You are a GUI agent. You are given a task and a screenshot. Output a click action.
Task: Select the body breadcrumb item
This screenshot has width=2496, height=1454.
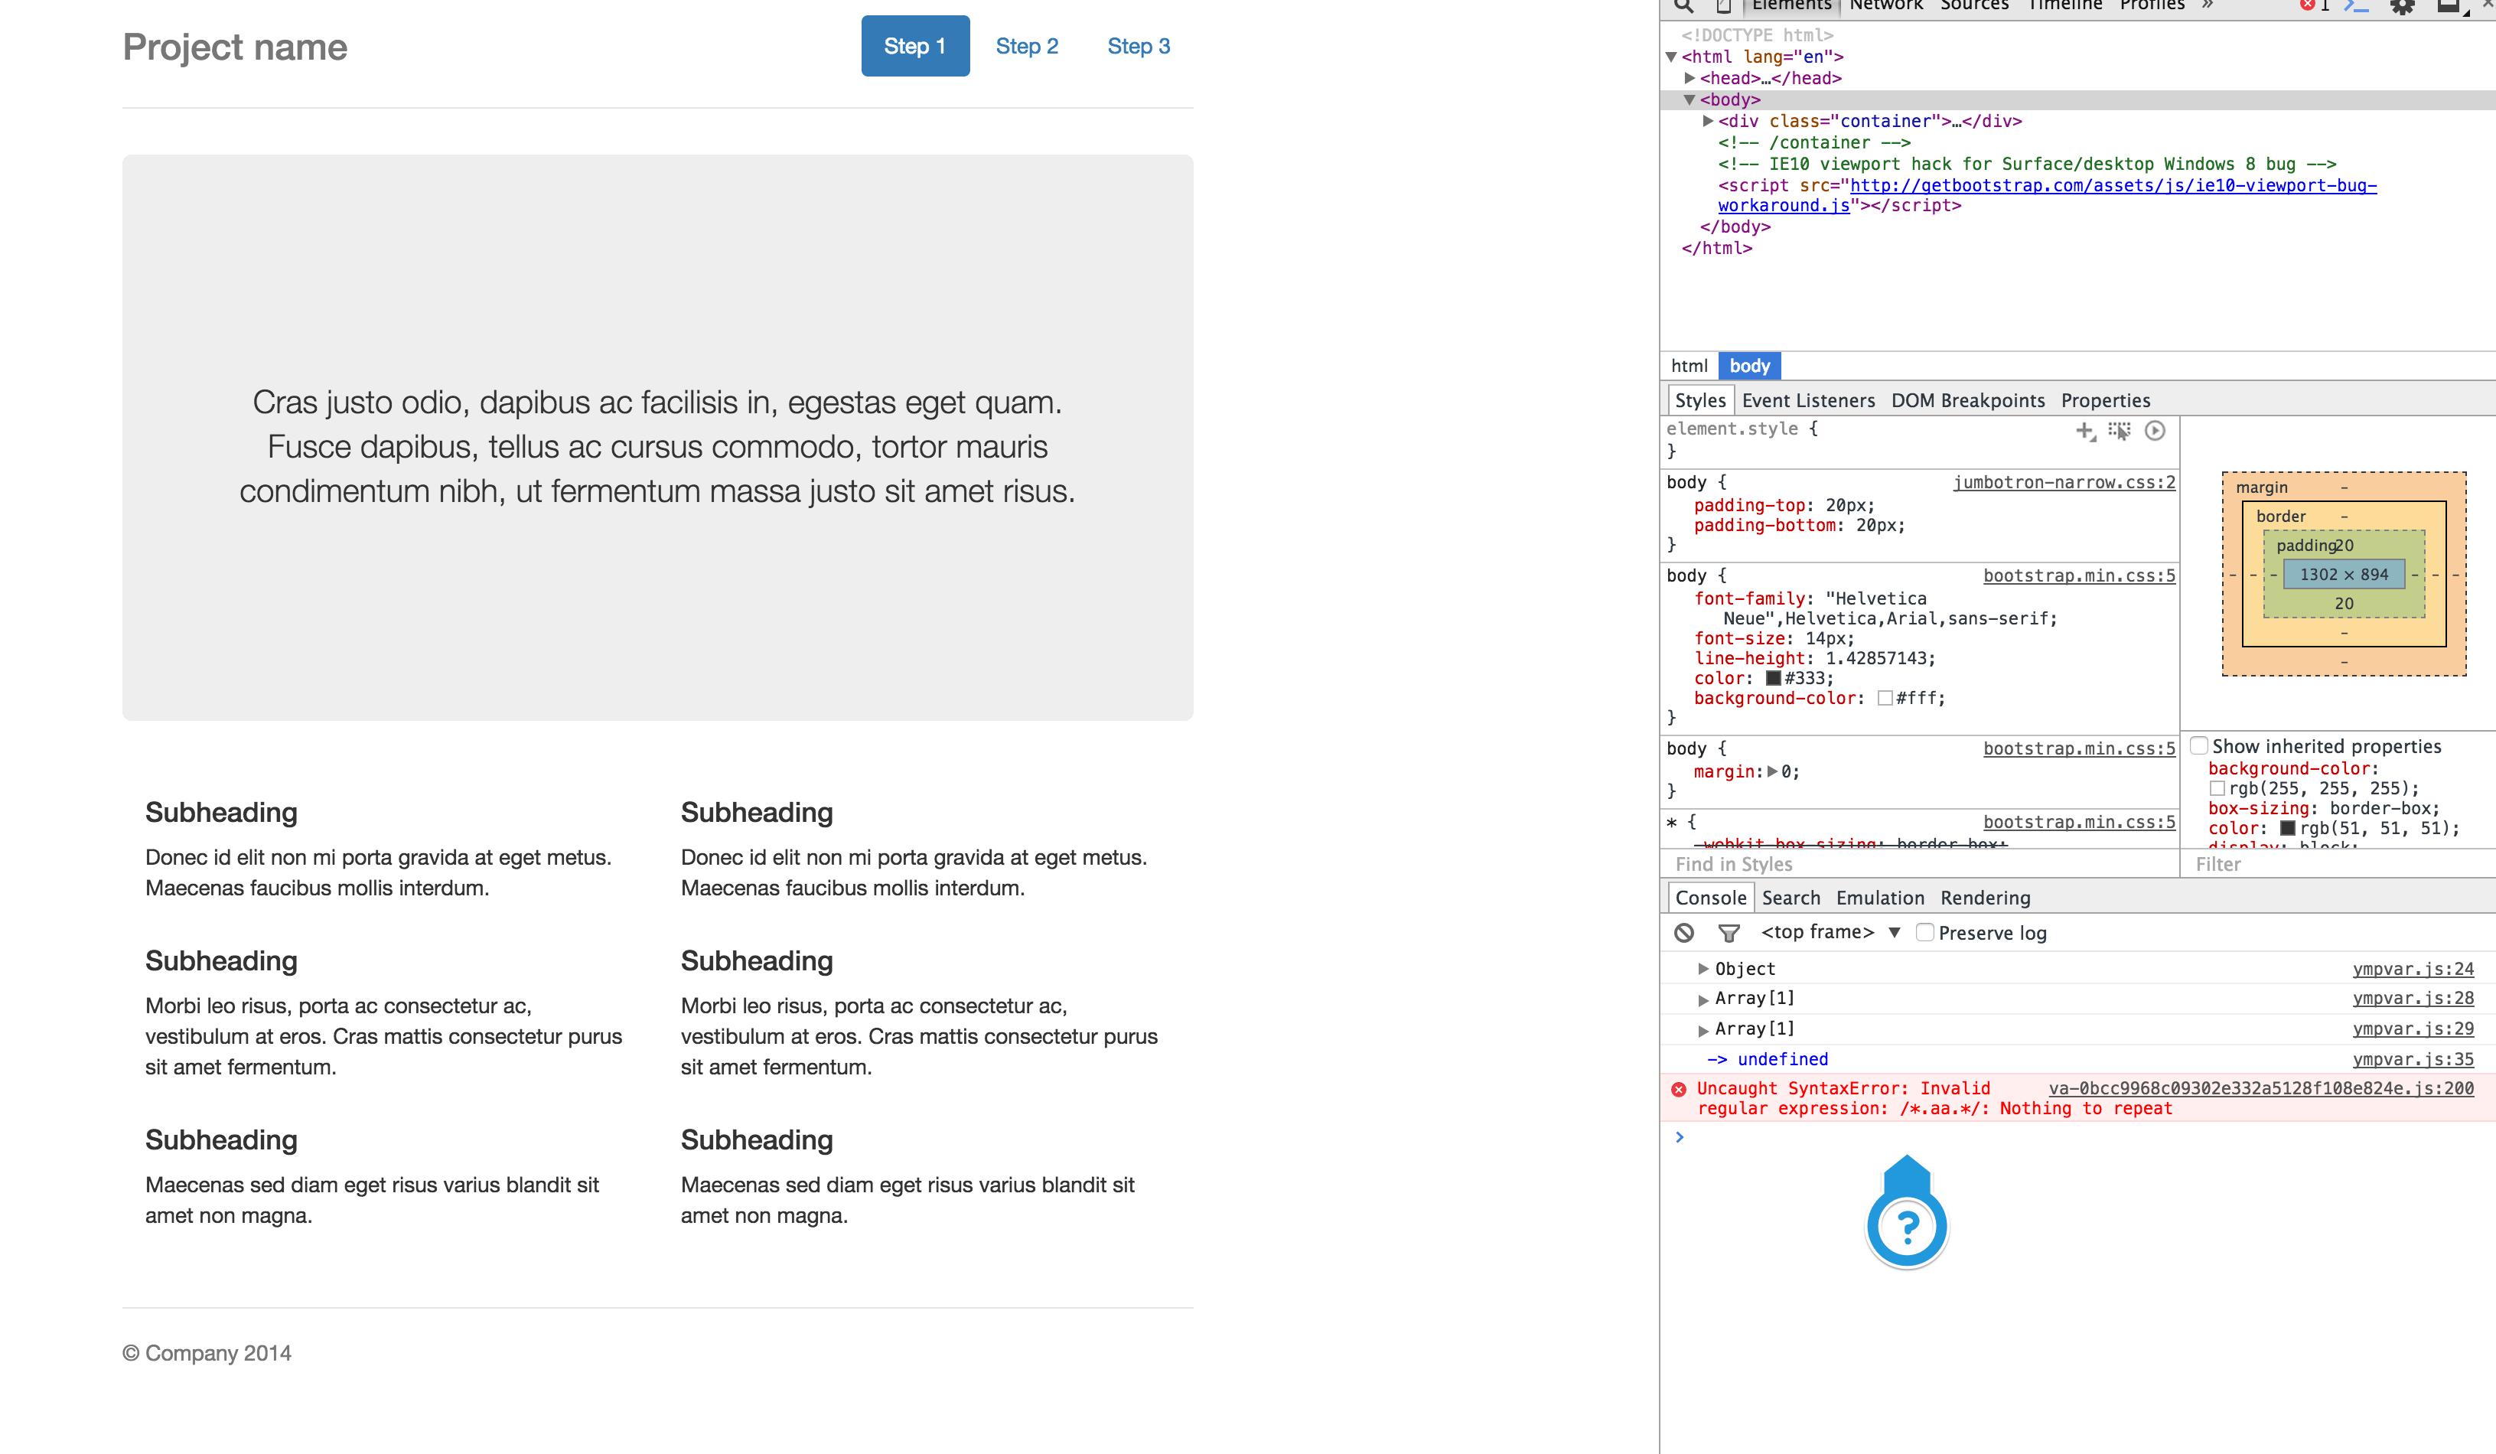pyautogui.click(x=1749, y=366)
